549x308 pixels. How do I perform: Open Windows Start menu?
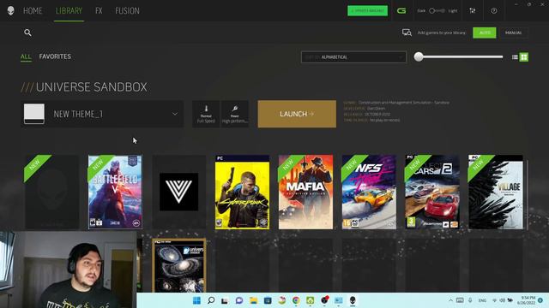[x=196, y=300]
